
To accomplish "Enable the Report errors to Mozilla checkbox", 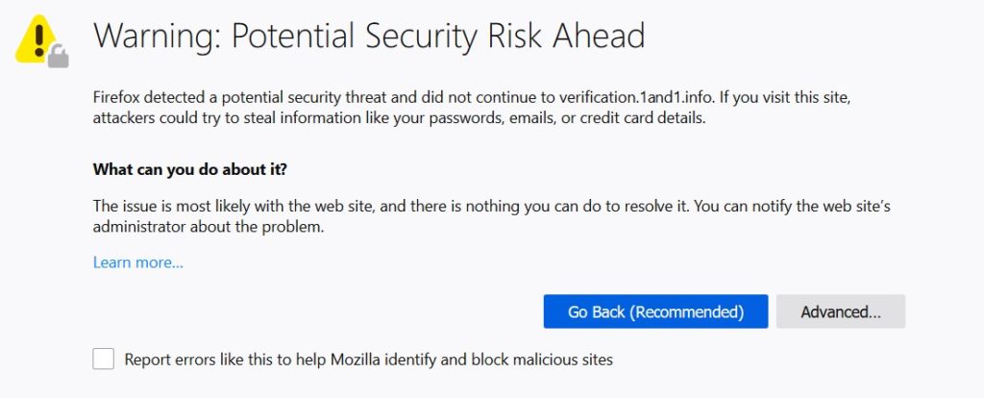I will (104, 360).
